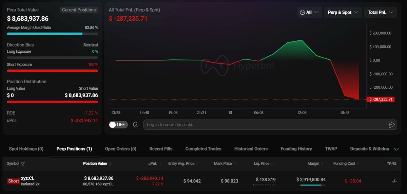Expand the tabs overflow chevron
407x194 pixels.
click(396, 149)
